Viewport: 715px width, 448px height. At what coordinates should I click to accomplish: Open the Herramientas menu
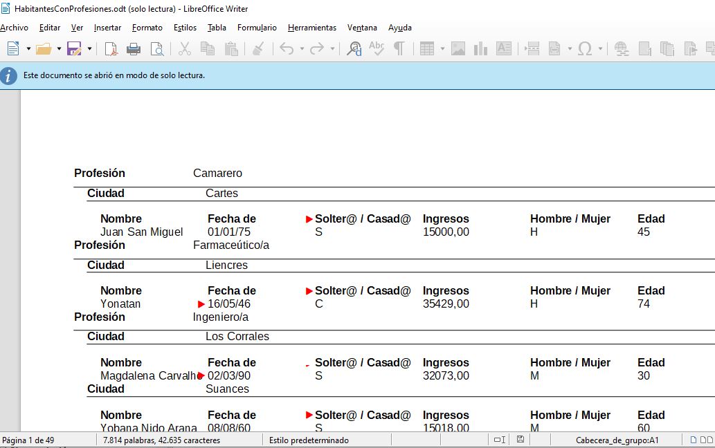tap(312, 28)
